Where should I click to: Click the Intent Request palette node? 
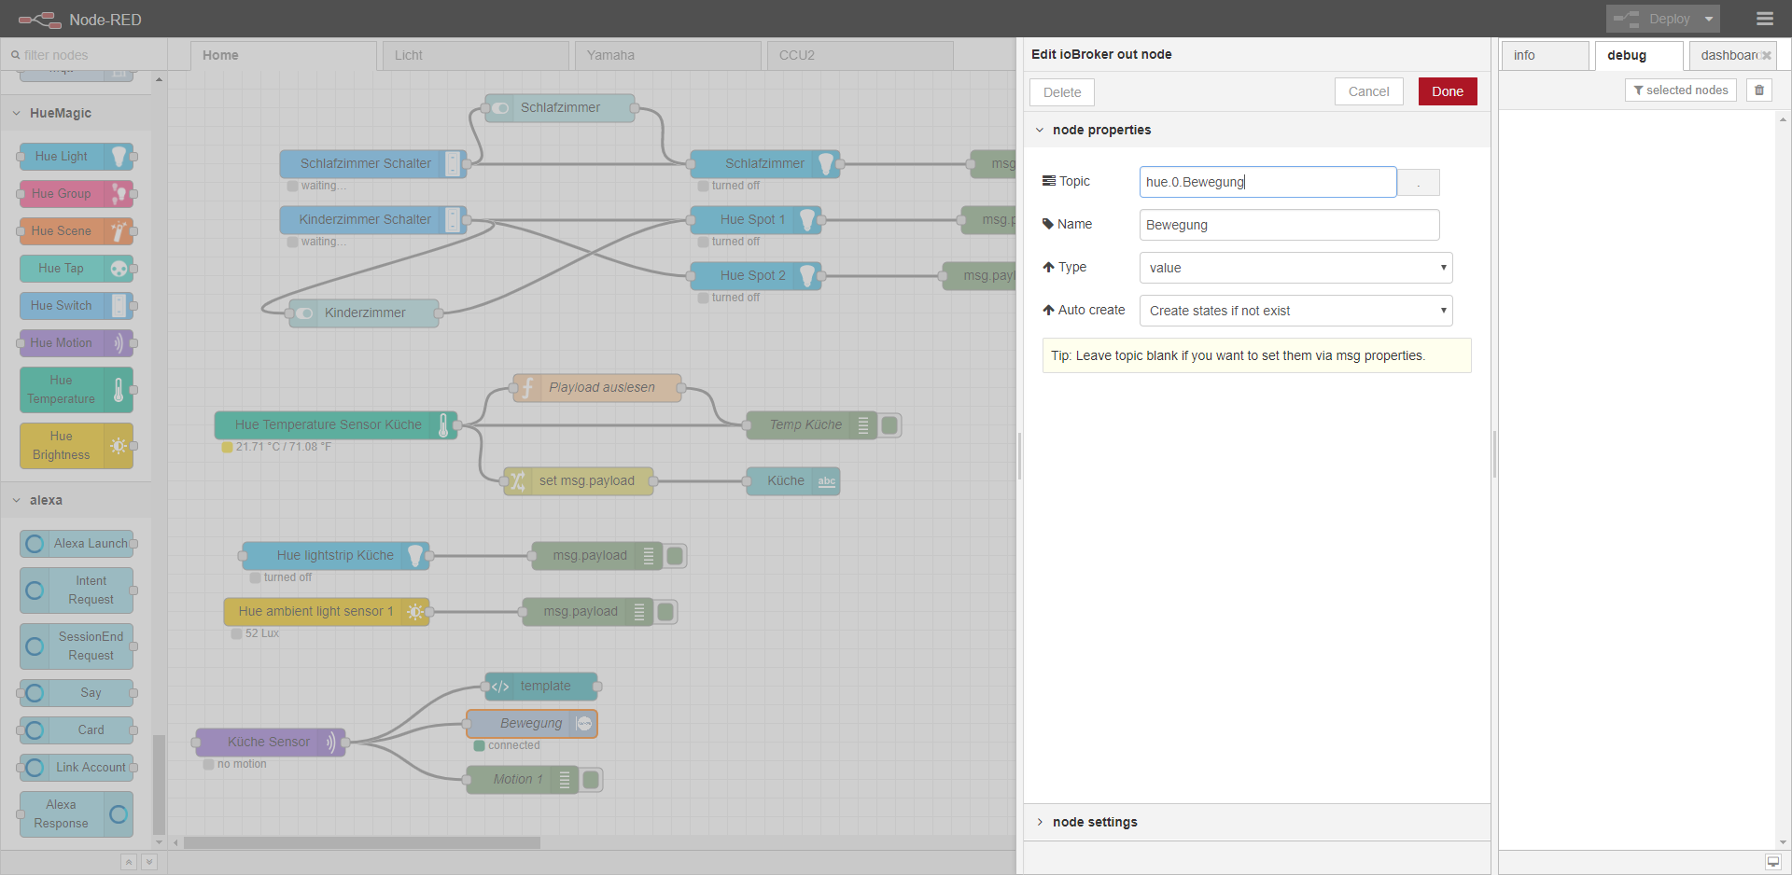click(77, 590)
